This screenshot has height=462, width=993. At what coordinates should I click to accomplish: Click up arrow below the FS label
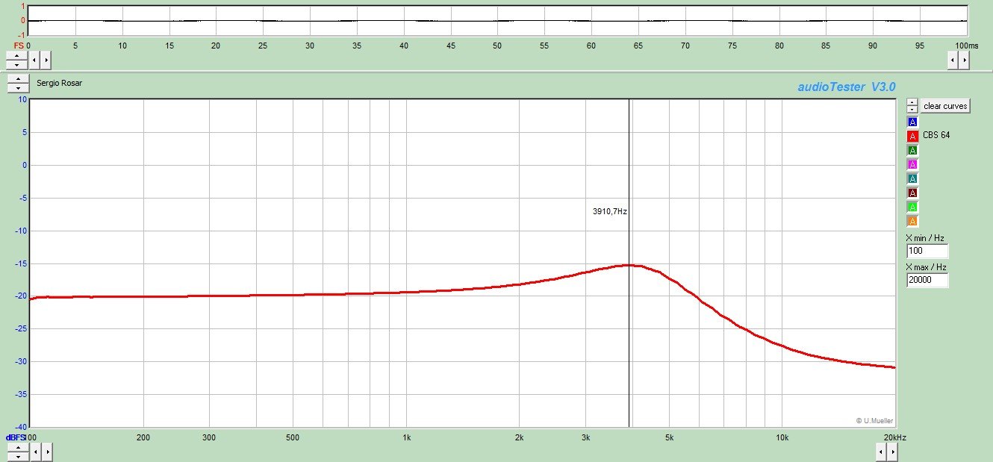[16, 55]
